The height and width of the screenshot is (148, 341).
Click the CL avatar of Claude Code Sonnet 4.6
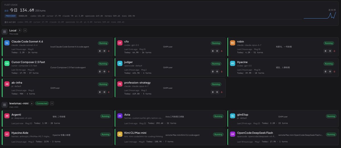(x=7, y=43)
